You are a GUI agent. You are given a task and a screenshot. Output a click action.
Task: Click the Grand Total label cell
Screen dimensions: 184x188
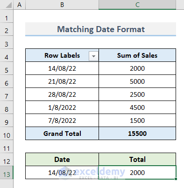coord(62,134)
